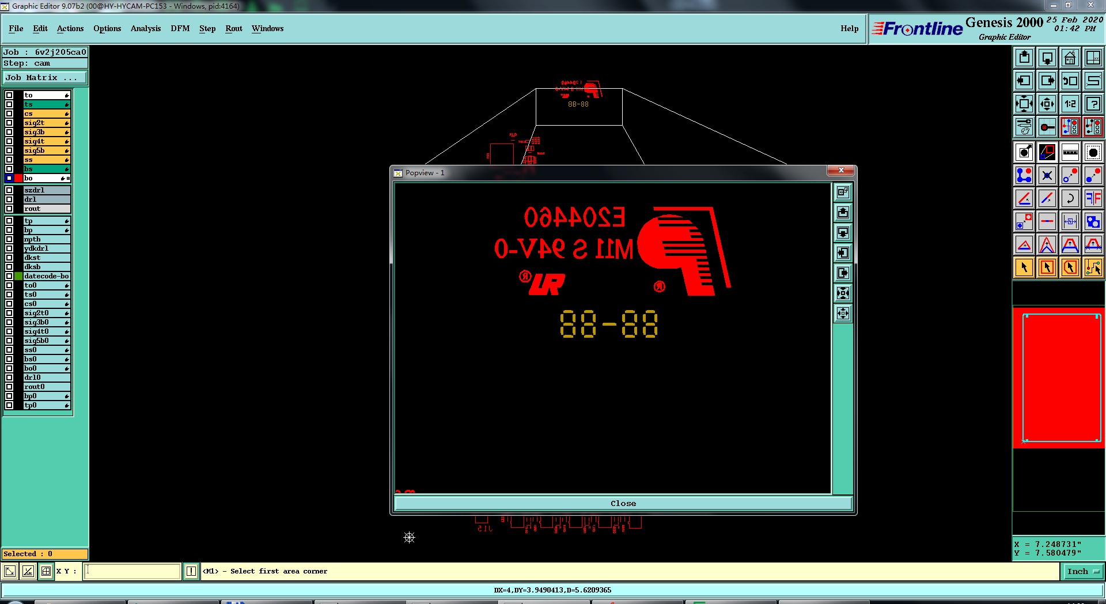
Task: Click the 1:2 zoom scale icon
Action: click(1070, 104)
